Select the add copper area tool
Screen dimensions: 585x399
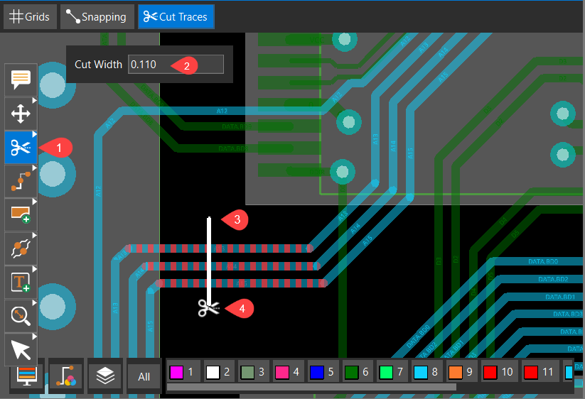(21, 214)
